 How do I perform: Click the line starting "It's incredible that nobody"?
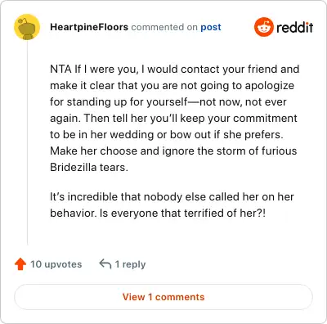[x=172, y=196]
